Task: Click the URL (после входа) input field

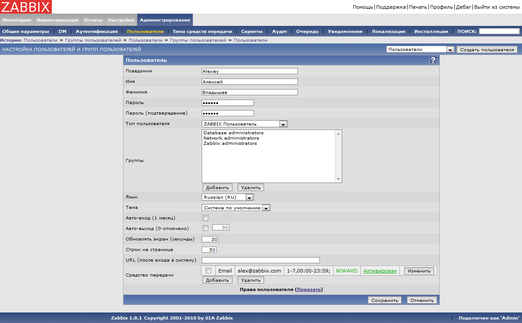Action: click(x=261, y=260)
